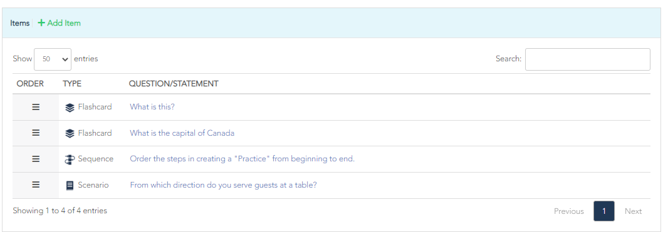Open 'What is the capital of Canada'

click(182, 133)
